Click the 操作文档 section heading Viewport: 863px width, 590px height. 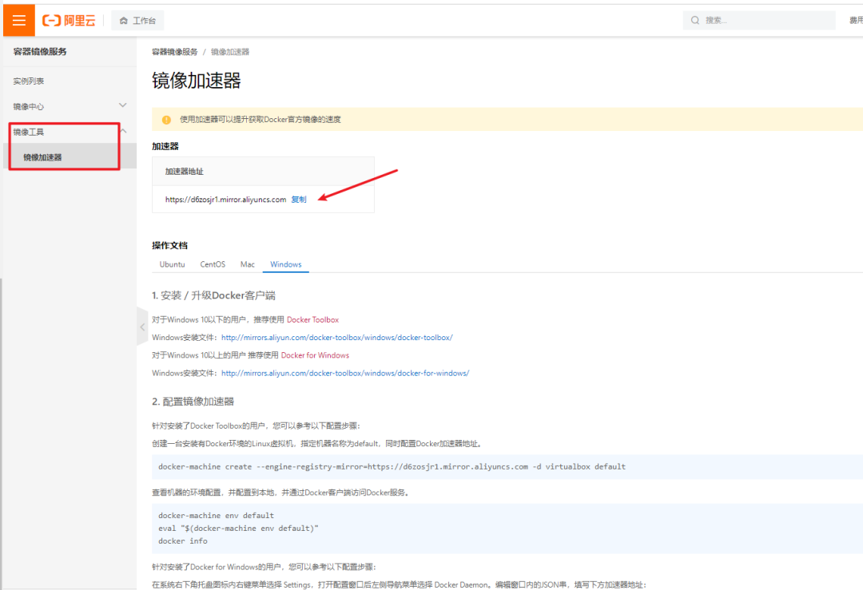click(x=169, y=245)
